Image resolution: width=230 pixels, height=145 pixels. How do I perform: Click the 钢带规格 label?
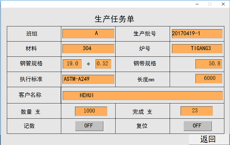click(x=145, y=64)
